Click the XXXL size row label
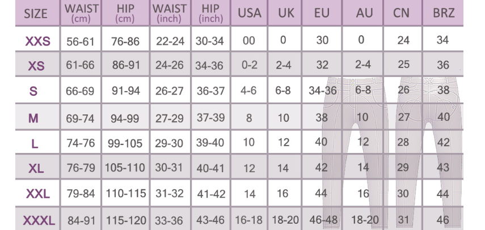The height and width of the screenshot is (230, 485). [x=39, y=221]
